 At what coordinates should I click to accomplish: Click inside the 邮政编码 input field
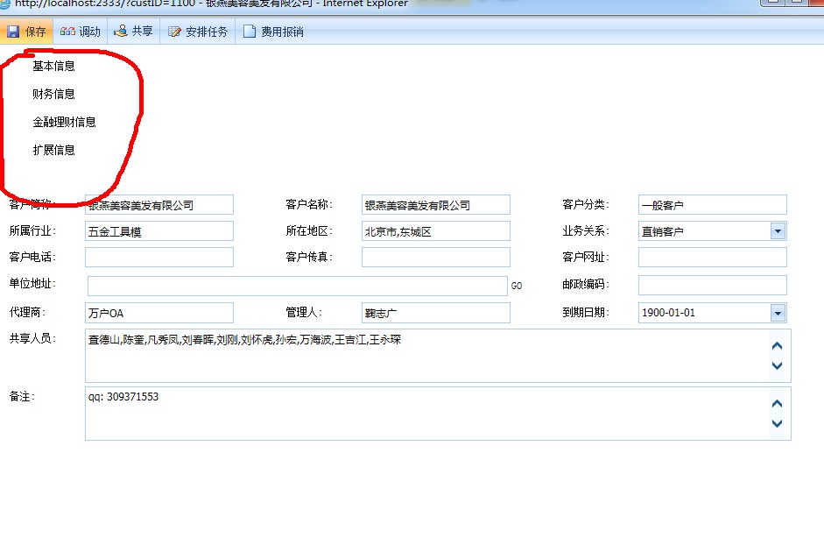pos(711,285)
